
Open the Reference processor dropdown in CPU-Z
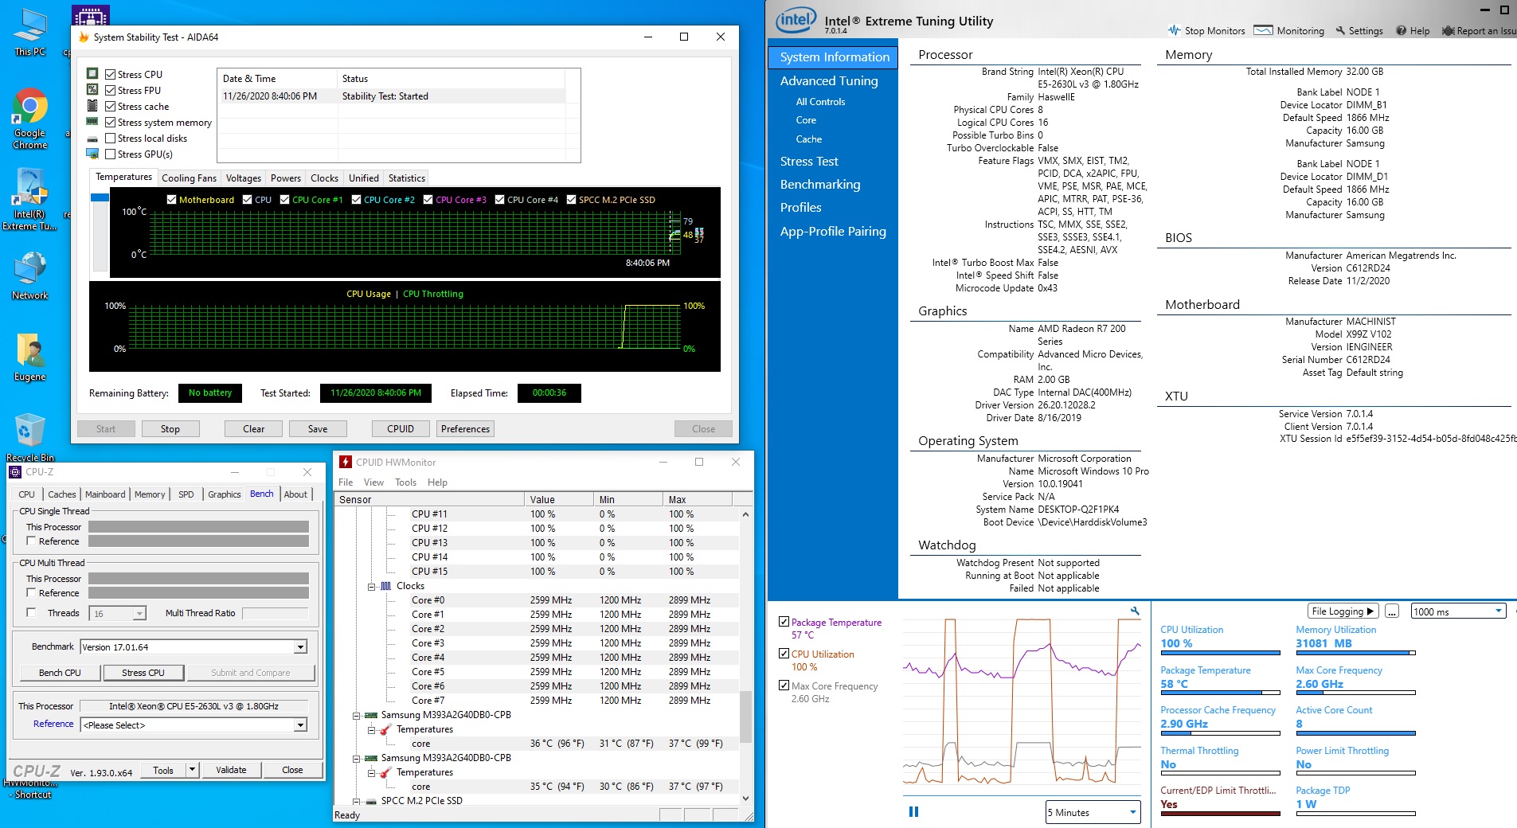pos(300,724)
